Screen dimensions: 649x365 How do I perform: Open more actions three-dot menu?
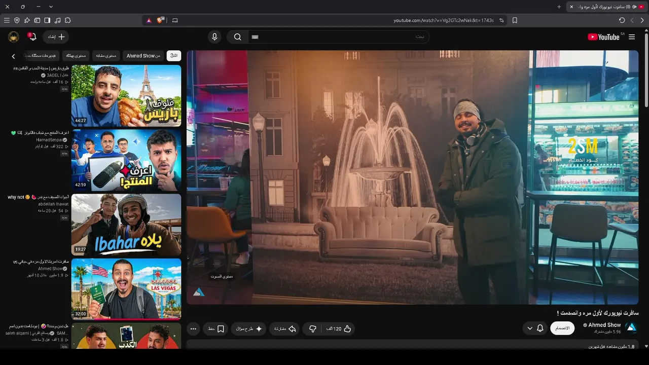[x=193, y=328]
